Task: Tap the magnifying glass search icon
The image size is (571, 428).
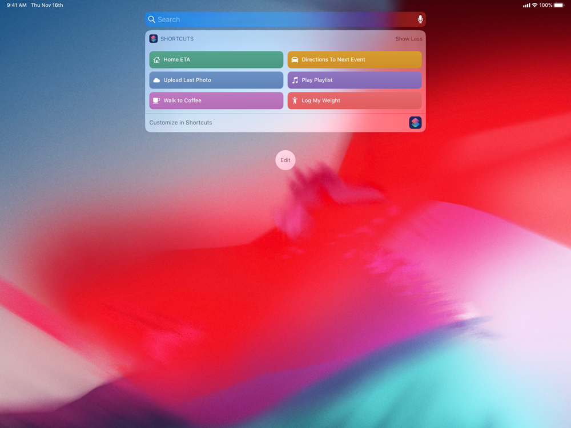Action: click(x=152, y=19)
